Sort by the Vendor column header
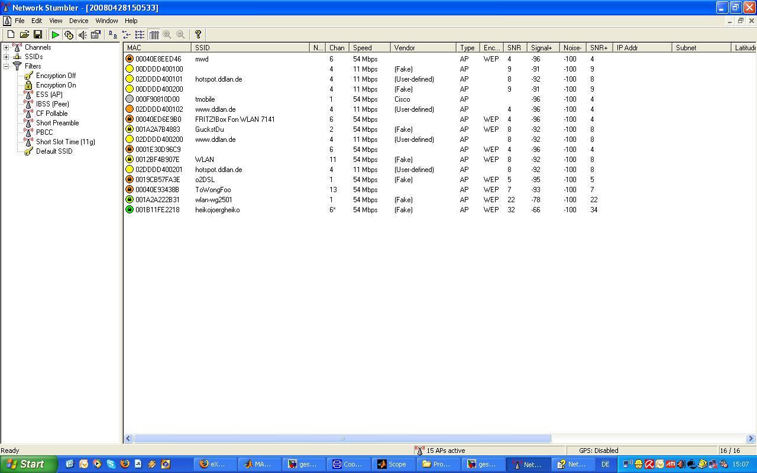 click(423, 48)
